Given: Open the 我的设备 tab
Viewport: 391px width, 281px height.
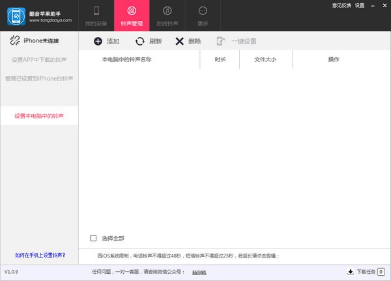Looking at the screenshot, I should (x=96, y=16).
